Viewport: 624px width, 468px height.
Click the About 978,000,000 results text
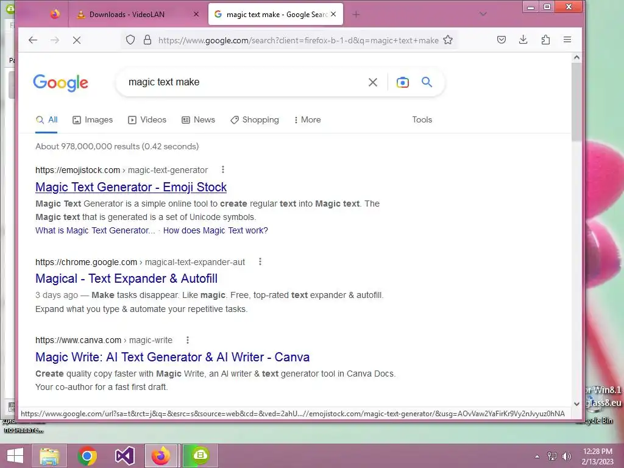(x=117, y=146)
